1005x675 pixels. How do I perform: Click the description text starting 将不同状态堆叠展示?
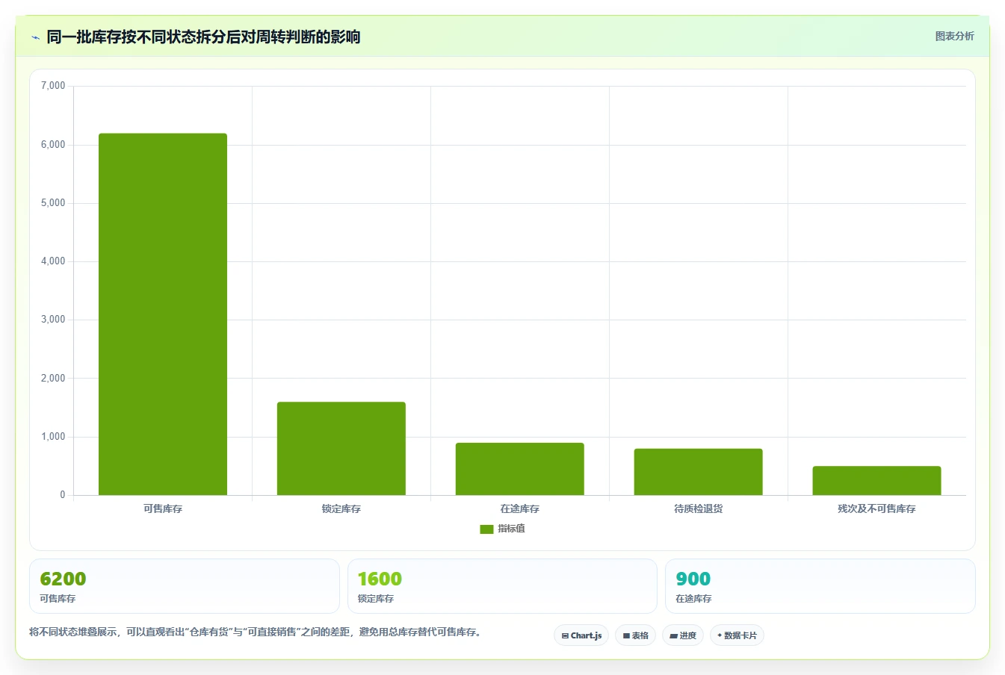(x=257, y=632)
